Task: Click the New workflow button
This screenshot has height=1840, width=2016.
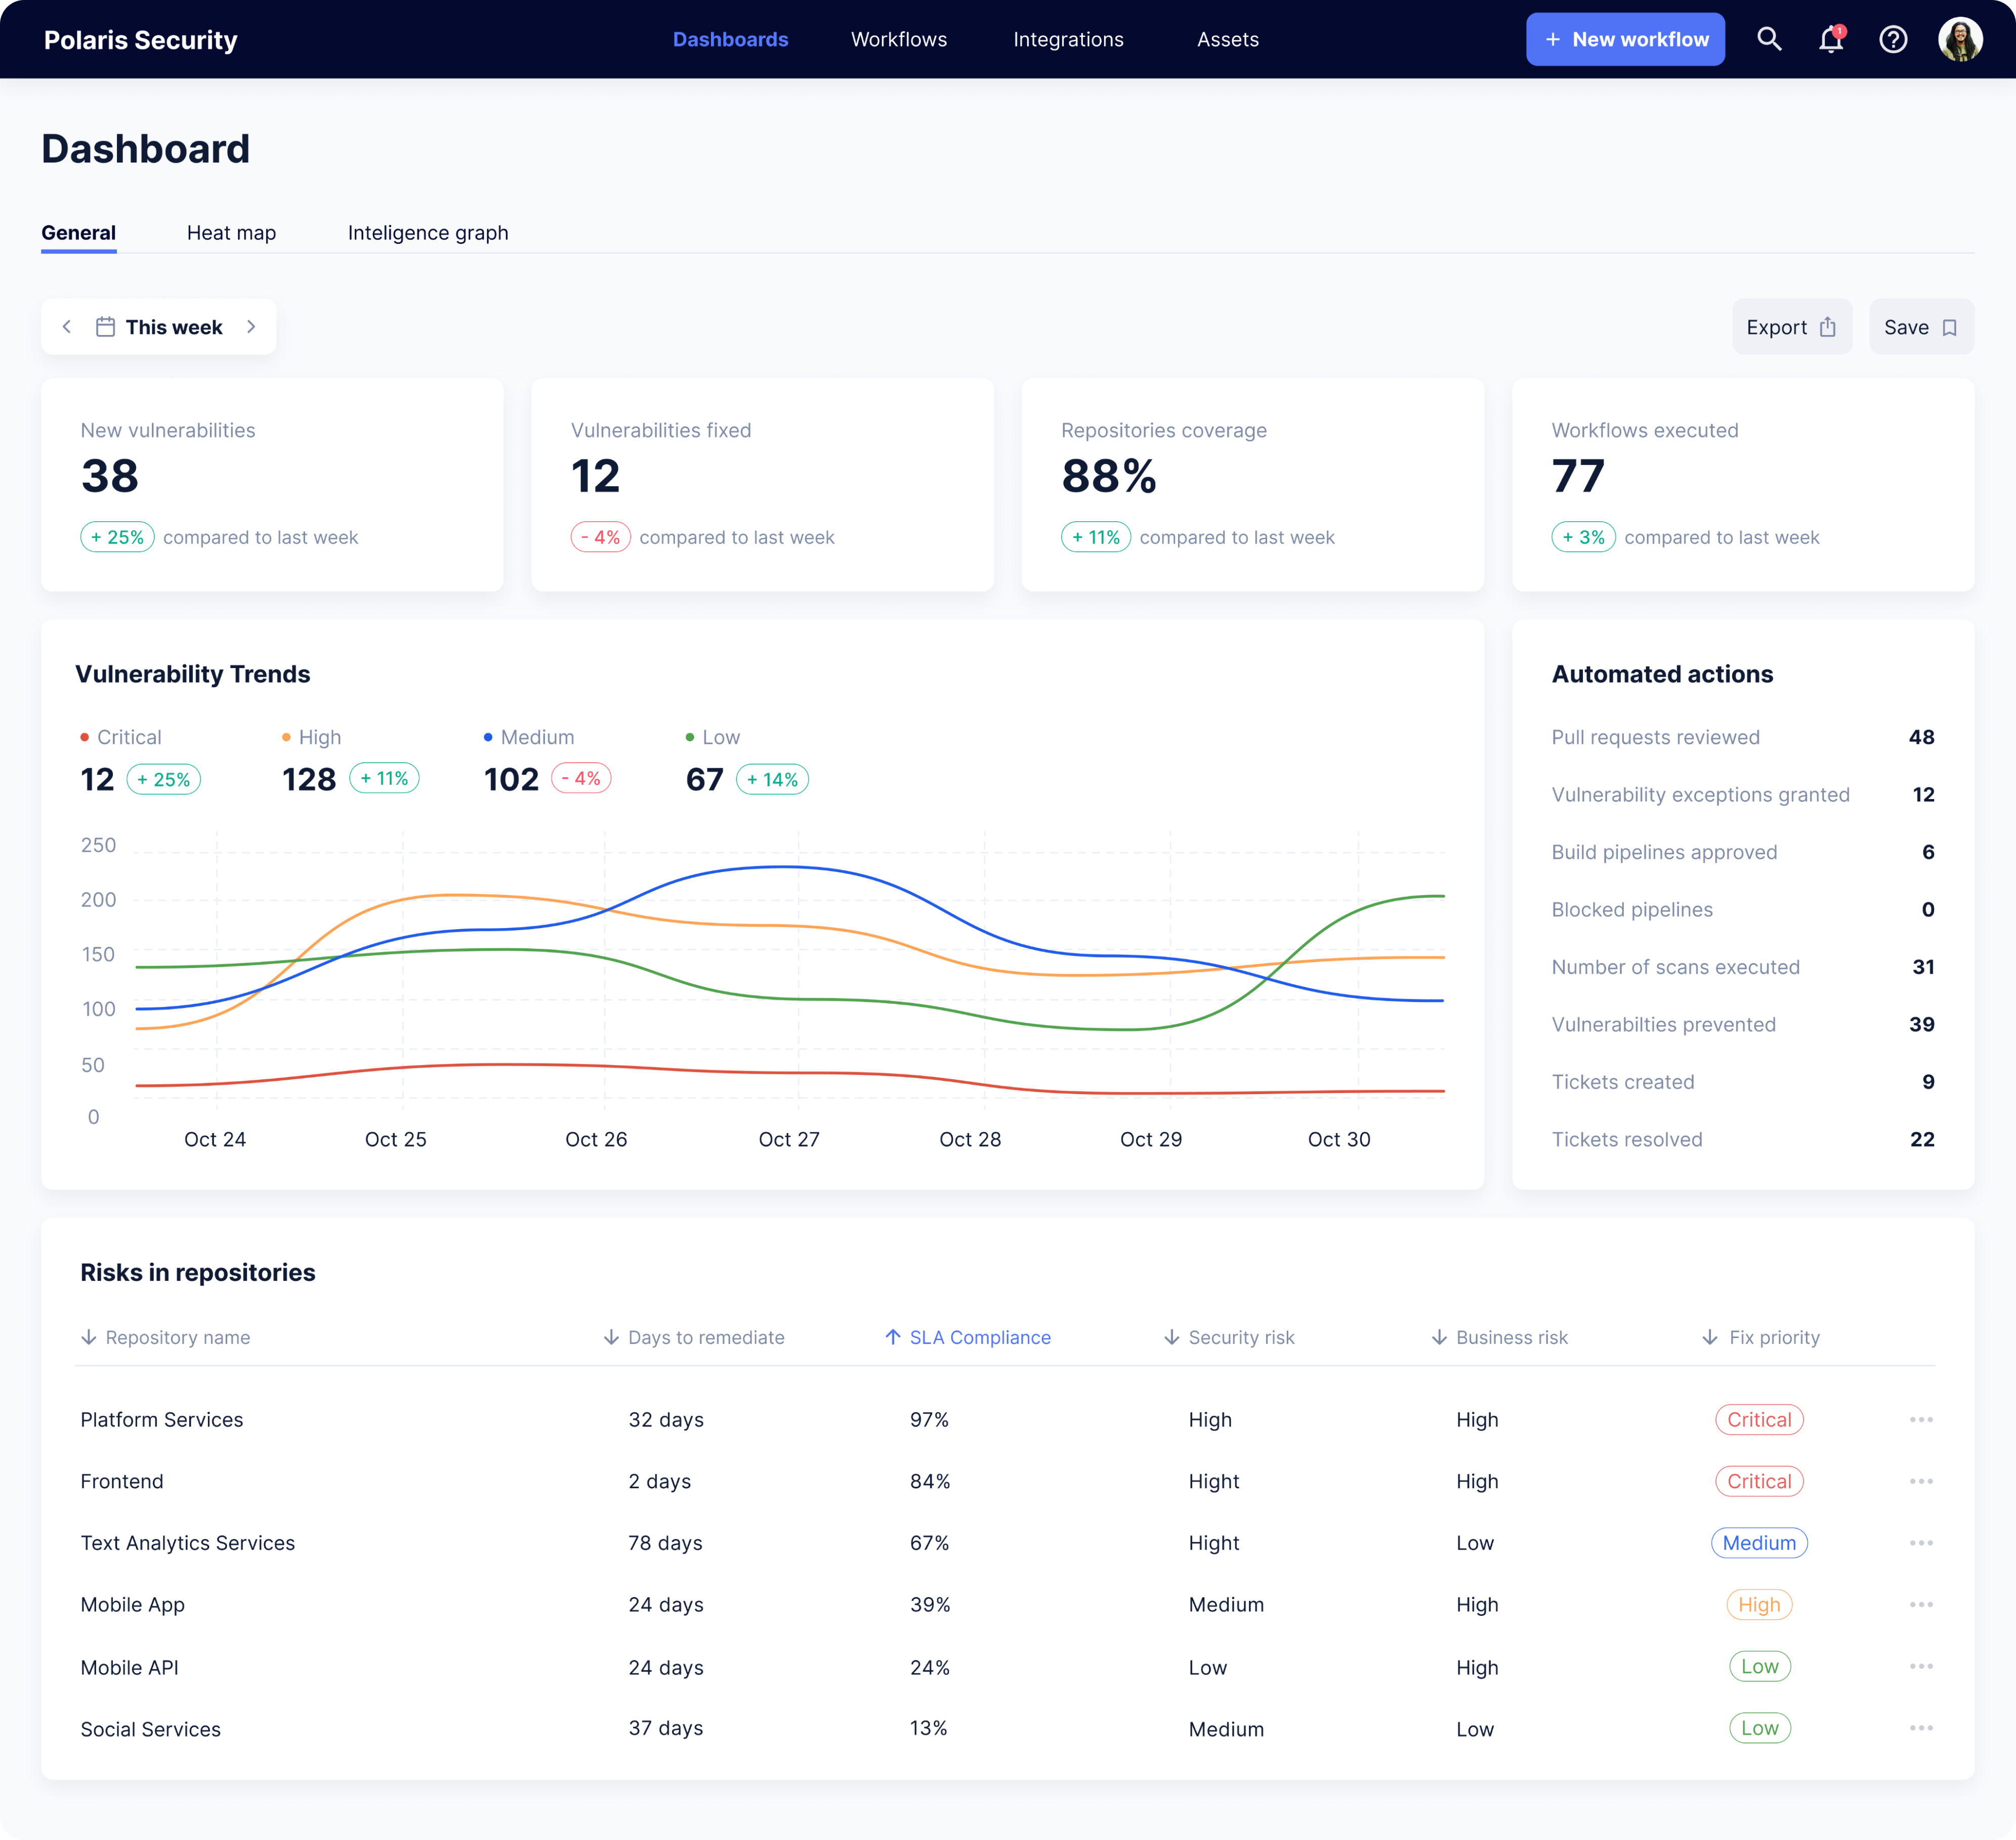Action: (1625, 39)
